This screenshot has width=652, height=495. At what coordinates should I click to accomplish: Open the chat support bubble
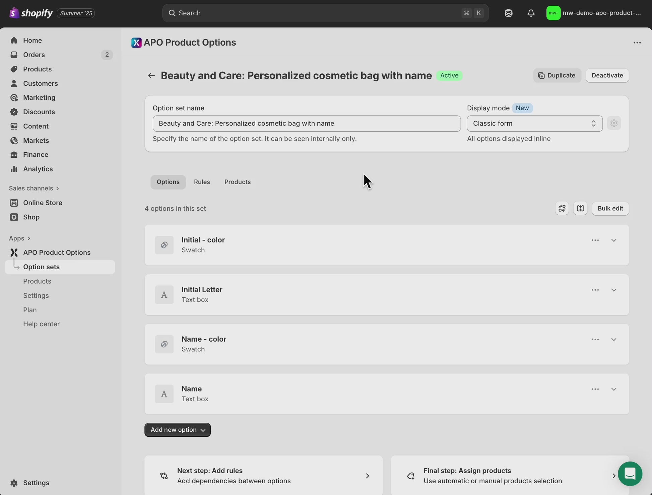coord(630,474)
